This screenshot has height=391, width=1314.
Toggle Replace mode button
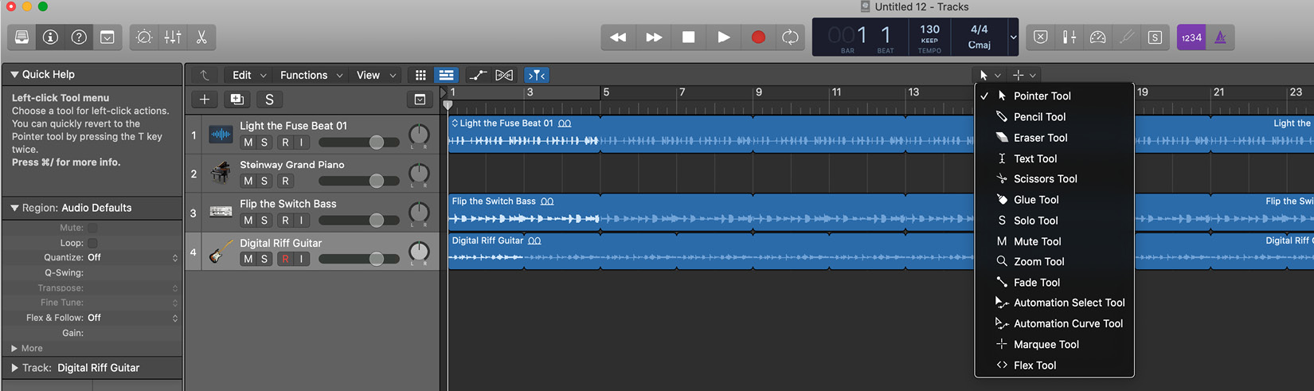click(x=1041, y=37)
